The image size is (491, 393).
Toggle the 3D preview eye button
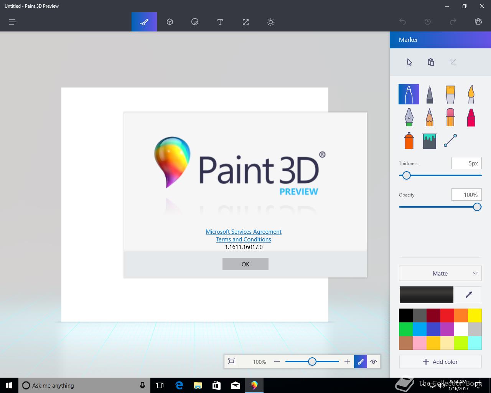click(374, 362)
